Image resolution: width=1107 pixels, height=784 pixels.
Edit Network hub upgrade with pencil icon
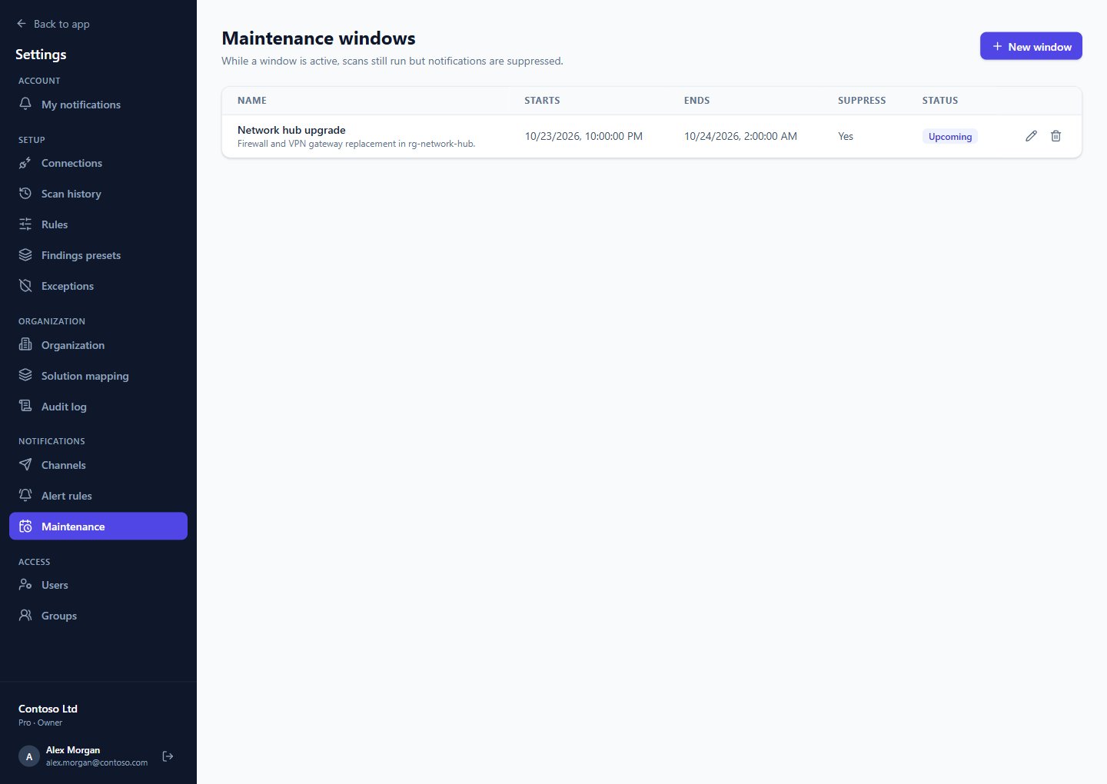pyautogui.click(x=1032, y=136)
